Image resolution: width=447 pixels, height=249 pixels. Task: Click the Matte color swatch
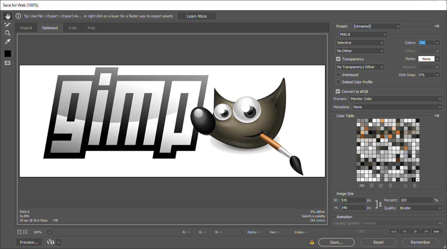point(426,59)
